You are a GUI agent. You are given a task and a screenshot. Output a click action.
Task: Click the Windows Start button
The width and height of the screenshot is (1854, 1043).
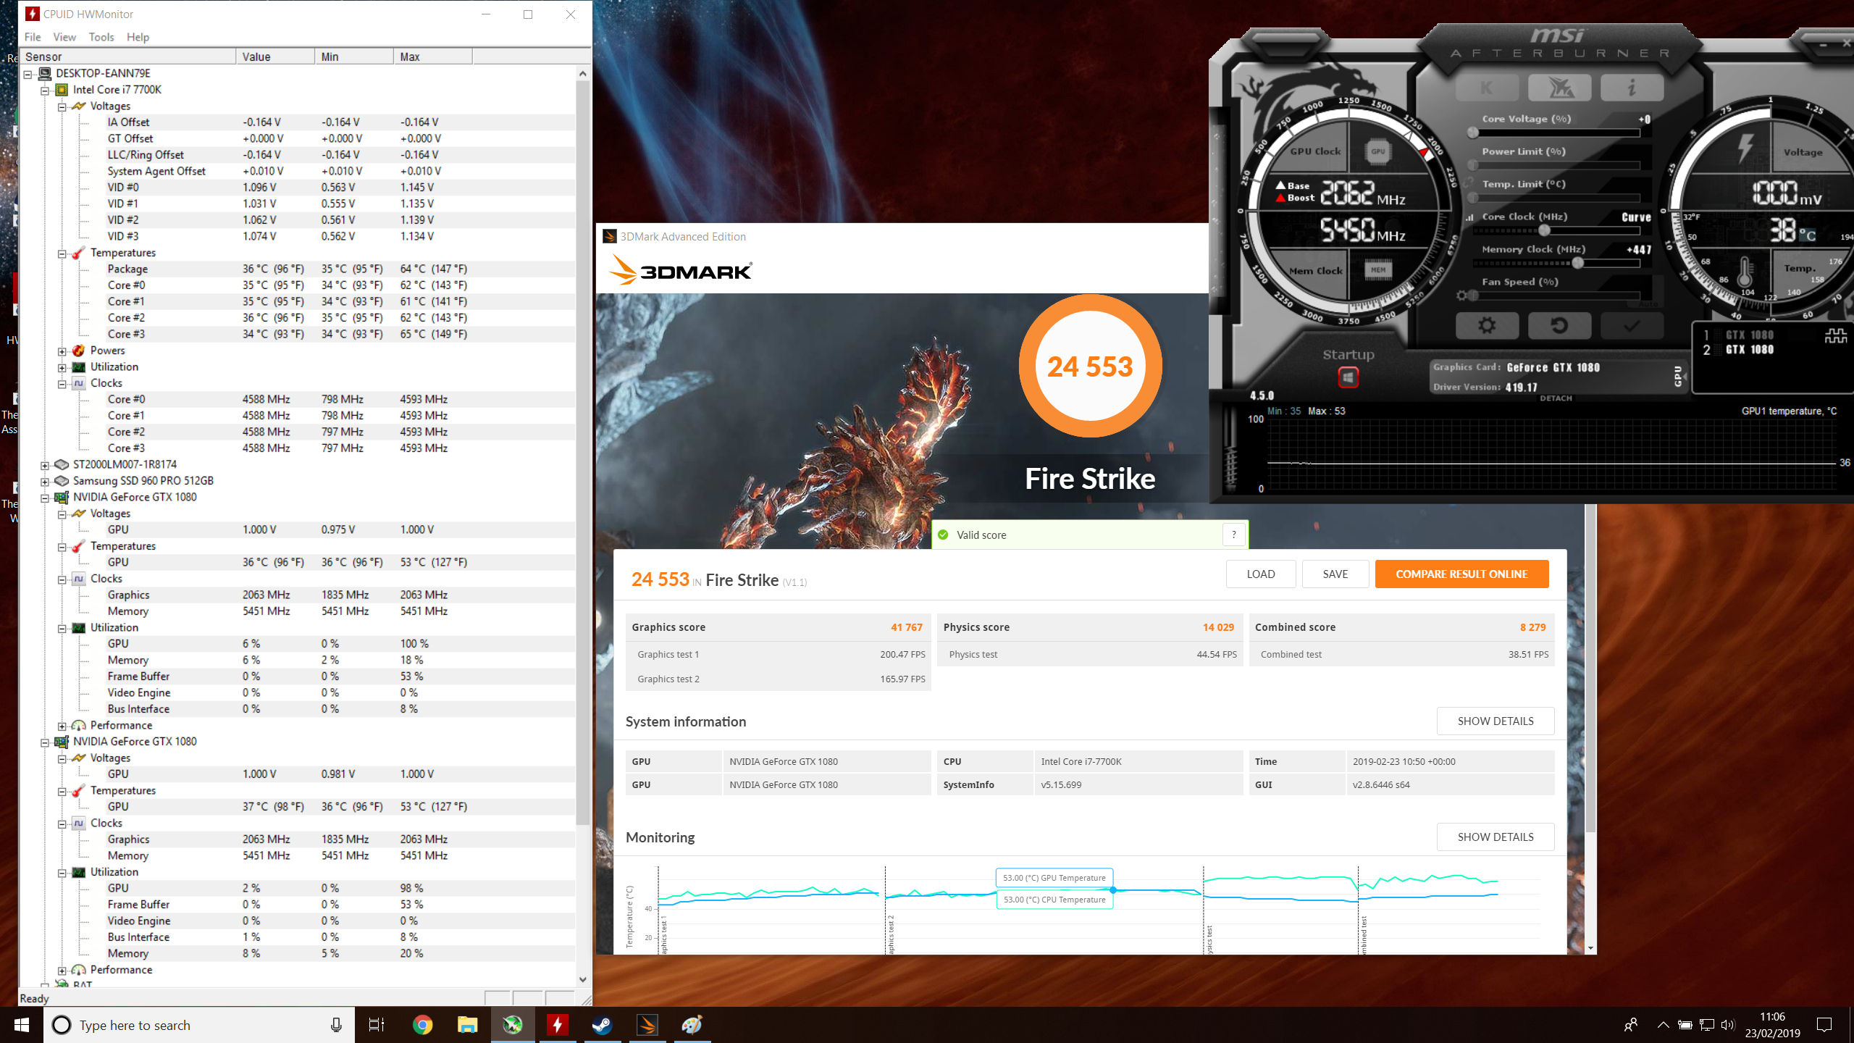point(22,1025)
